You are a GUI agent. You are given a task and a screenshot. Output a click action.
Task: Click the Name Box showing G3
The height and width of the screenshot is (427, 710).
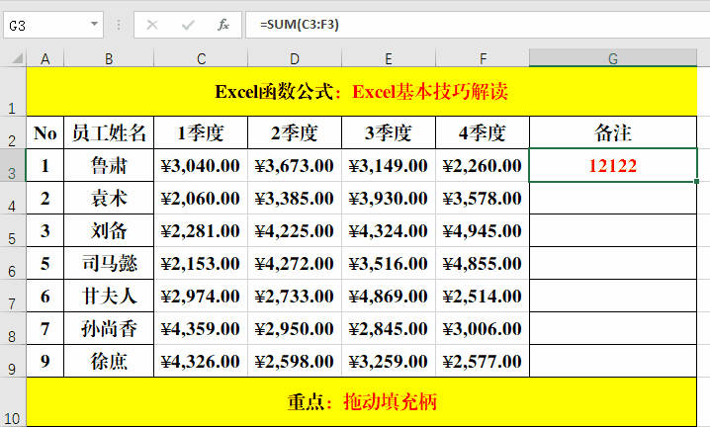[x=53, y=25]
